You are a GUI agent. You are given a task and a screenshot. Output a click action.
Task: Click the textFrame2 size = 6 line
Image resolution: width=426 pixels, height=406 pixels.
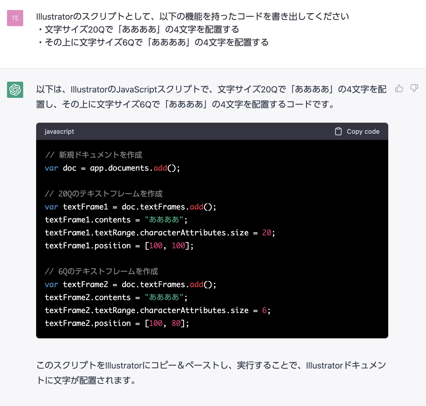pos(158,310)
